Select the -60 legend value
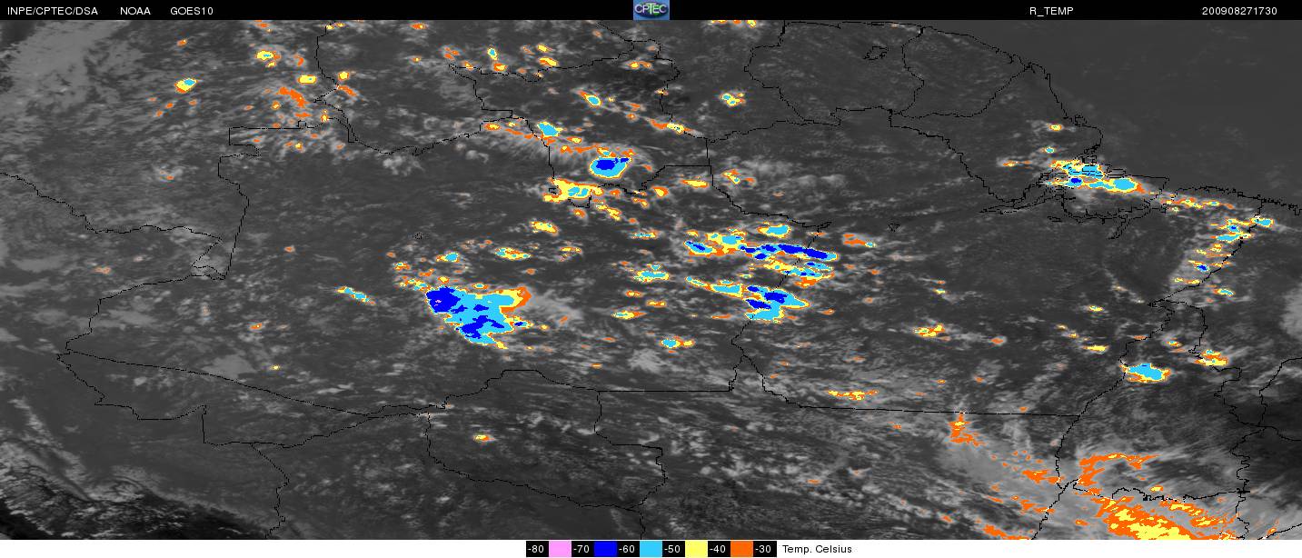This screenshot has height=558, width=1302. point(629,549)
